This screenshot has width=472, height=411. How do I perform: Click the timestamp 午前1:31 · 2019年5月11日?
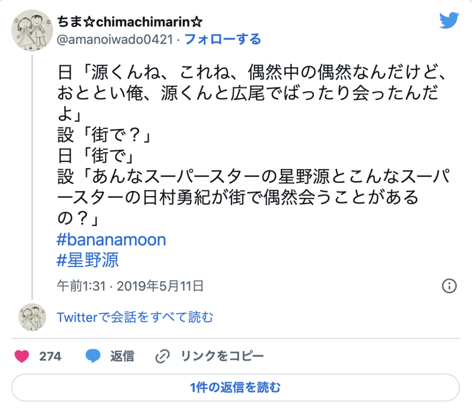pyautogui.click(x=130, y=286)
